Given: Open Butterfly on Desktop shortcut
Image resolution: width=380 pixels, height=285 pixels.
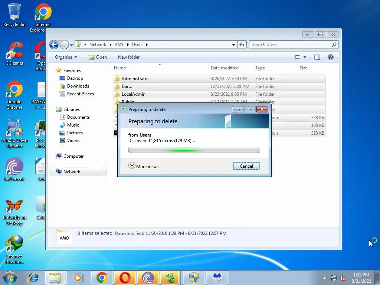Looking at the screenshot, I should 14,212.
